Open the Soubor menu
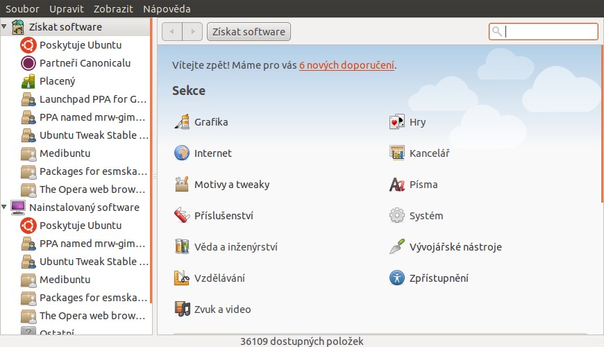 point(22,9)
